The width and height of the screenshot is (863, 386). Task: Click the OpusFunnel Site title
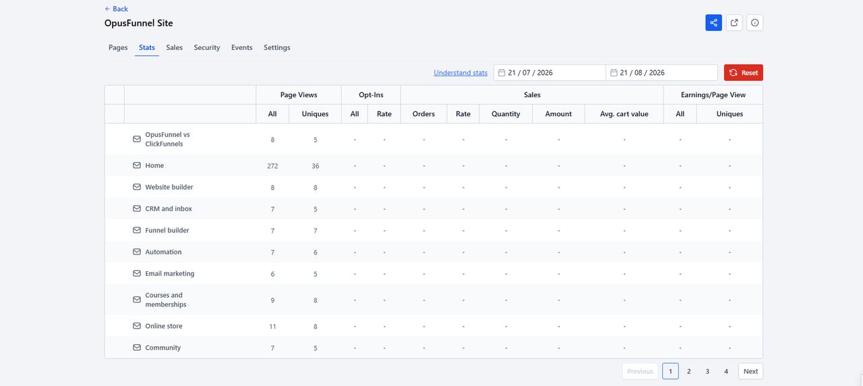point(139,23)
